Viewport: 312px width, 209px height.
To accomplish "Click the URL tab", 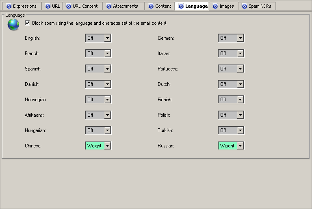I will pyautogui.click(x=52, y=6).
